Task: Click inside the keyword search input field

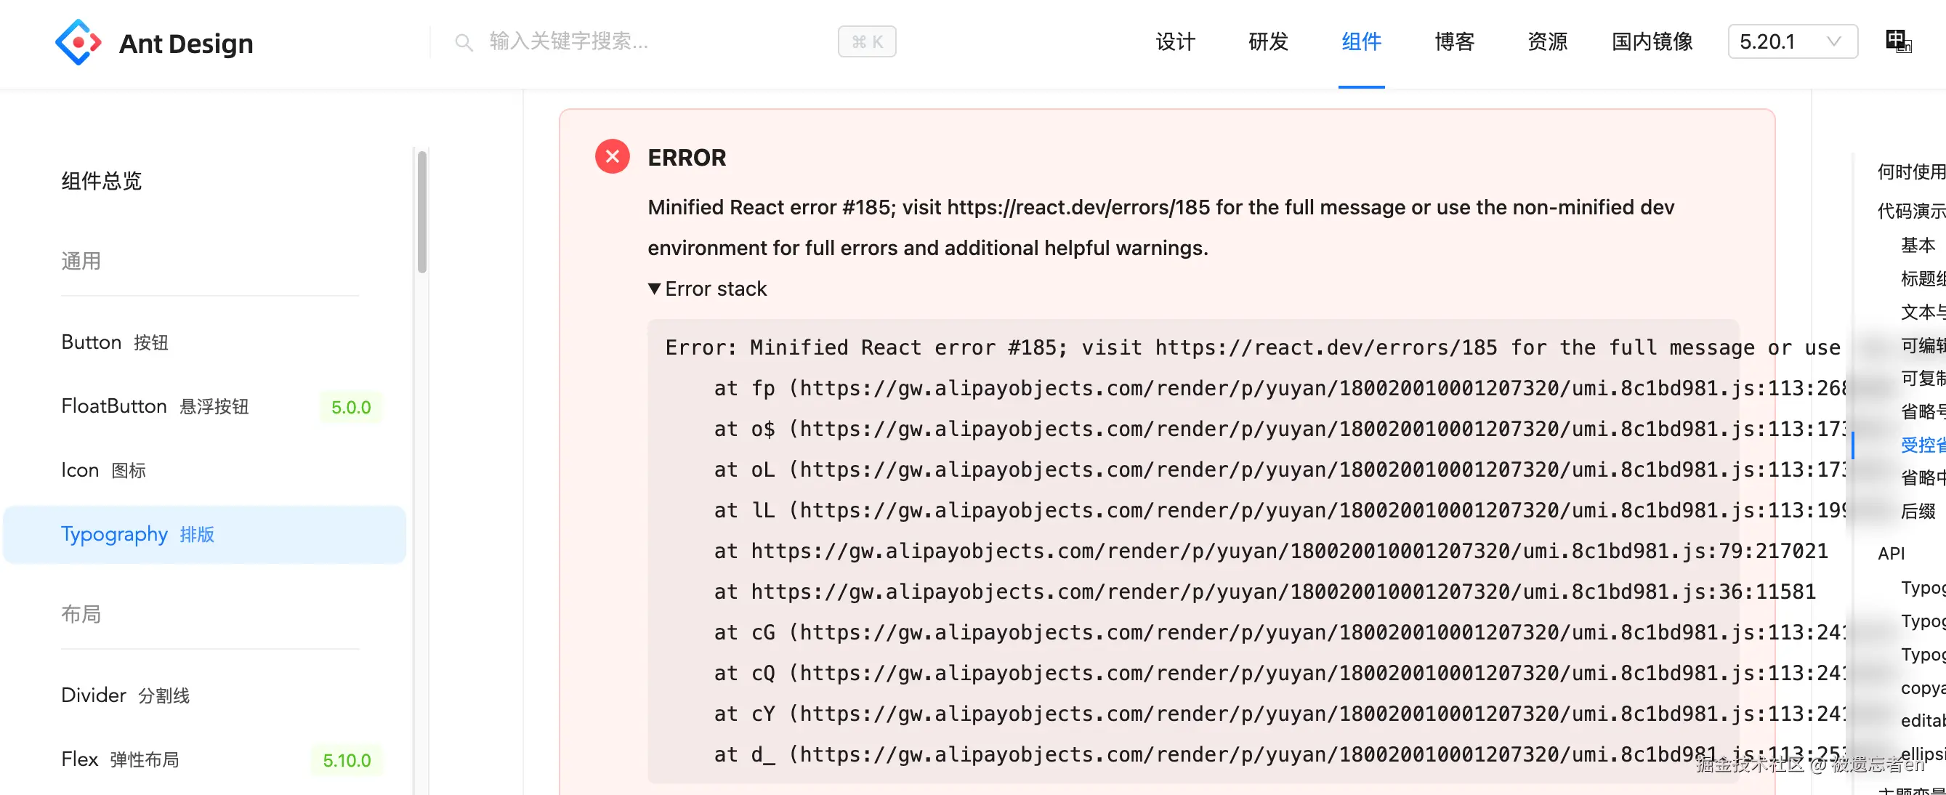Action: tap(605, 42)
